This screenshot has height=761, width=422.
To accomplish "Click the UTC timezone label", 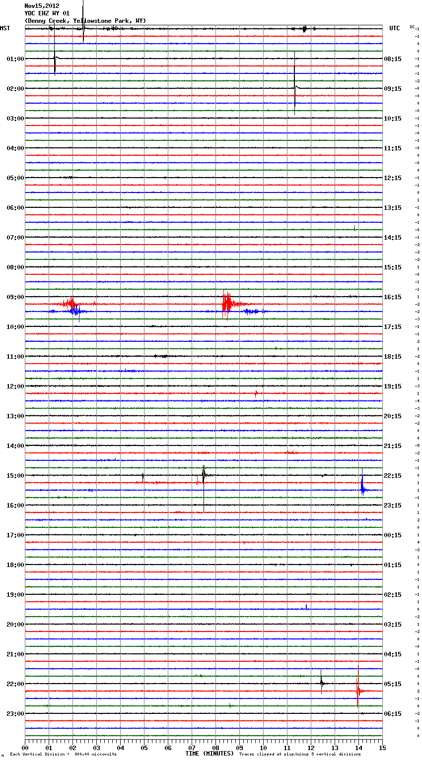I will (394, 28).
